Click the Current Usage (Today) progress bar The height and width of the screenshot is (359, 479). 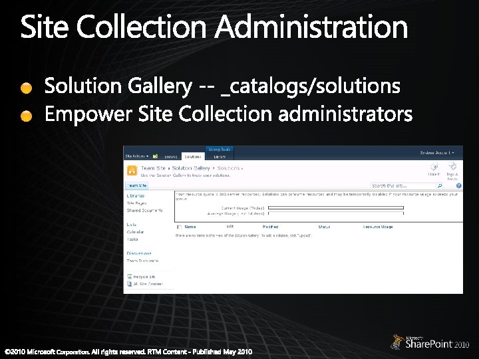[336, 208]
